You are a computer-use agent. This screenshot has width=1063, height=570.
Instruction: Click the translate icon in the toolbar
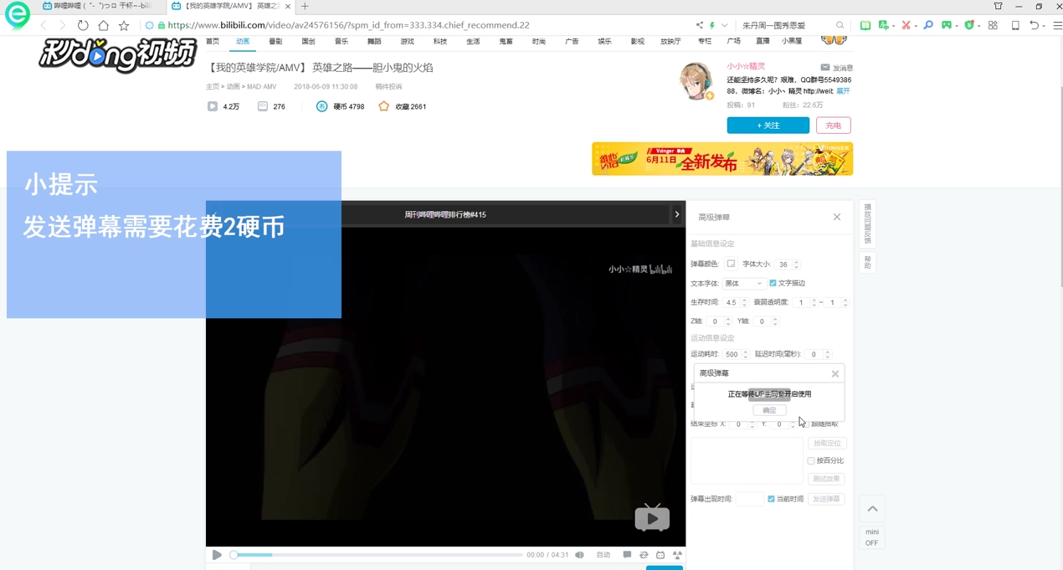click(883, 26)
